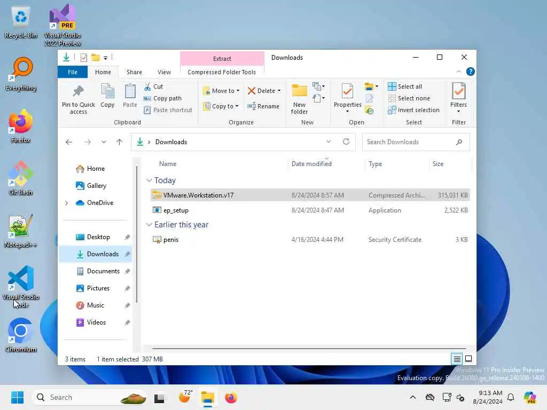Viewport: 547px width, 410px height.
Task: Click the Extract contextual tab
Action: coord(222,59)
